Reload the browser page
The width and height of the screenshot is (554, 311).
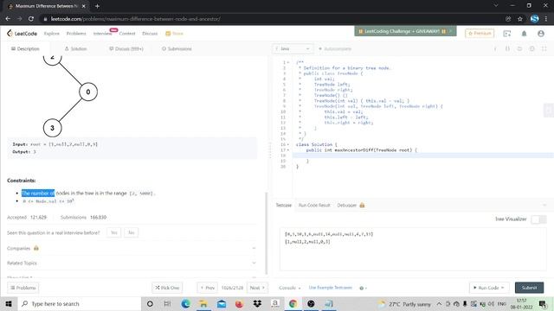tap(31, 19)
